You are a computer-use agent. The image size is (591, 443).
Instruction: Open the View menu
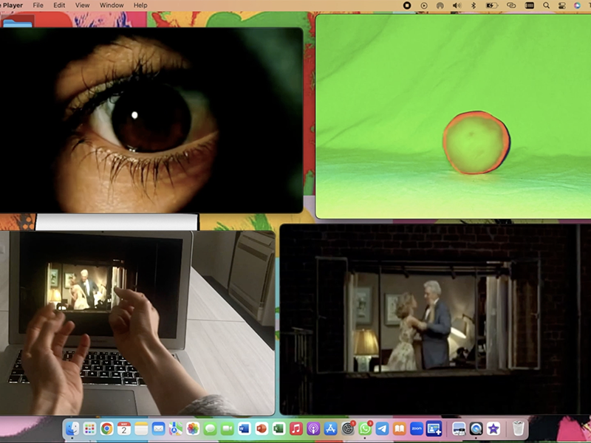coord(82,5)
